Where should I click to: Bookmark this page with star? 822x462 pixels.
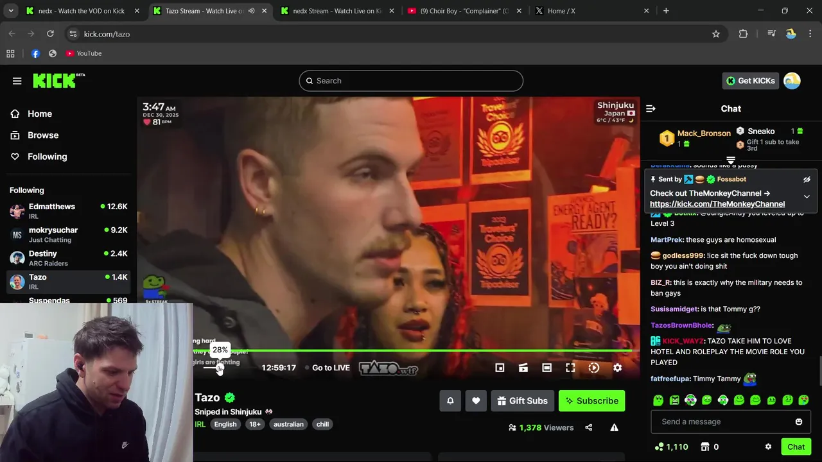[x=716, y=34]
